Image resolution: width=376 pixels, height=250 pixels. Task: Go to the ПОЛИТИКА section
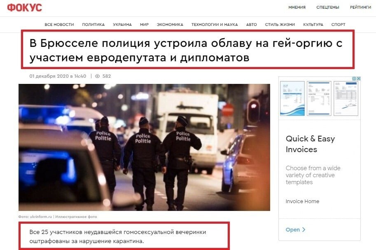tap(93, 24)
